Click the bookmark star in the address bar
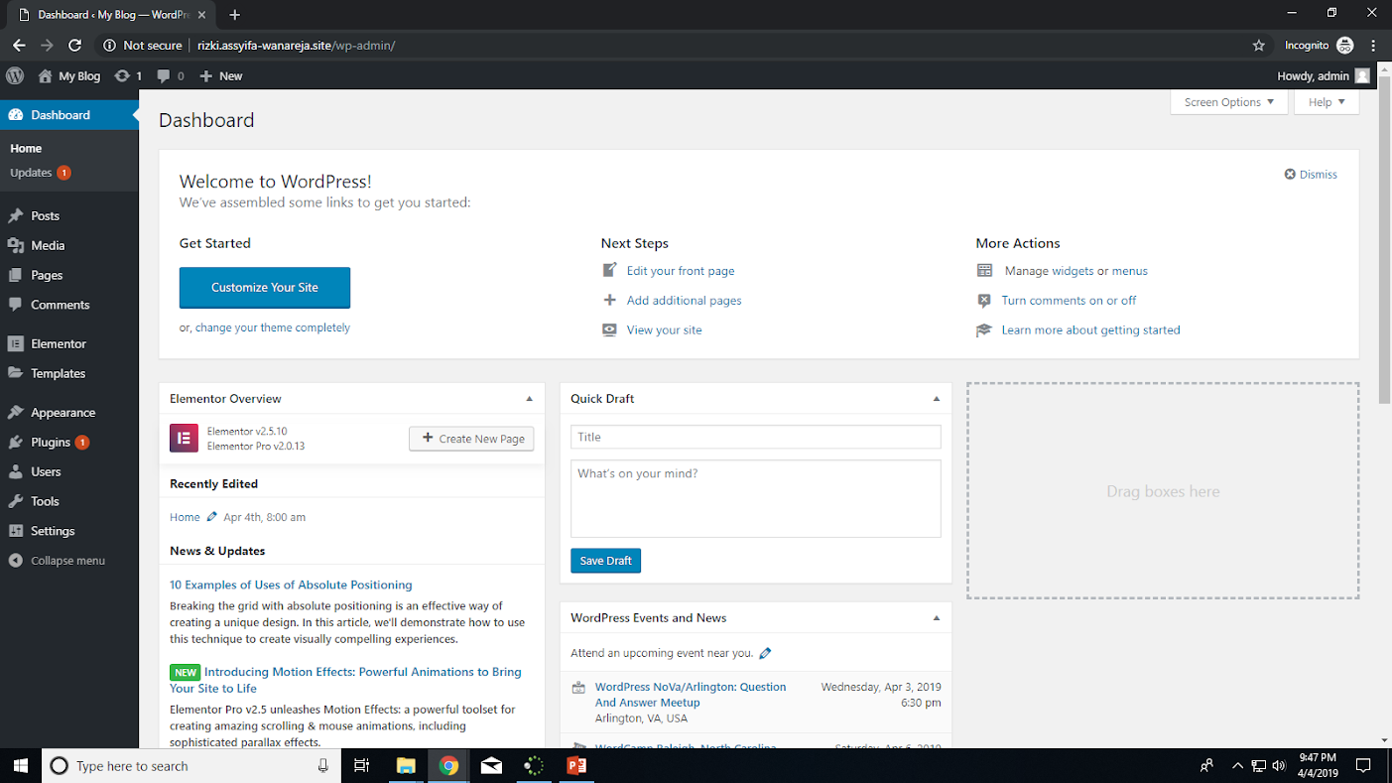The width and height of the screenshot is (1392, 783). click(x=1259, y=46)
